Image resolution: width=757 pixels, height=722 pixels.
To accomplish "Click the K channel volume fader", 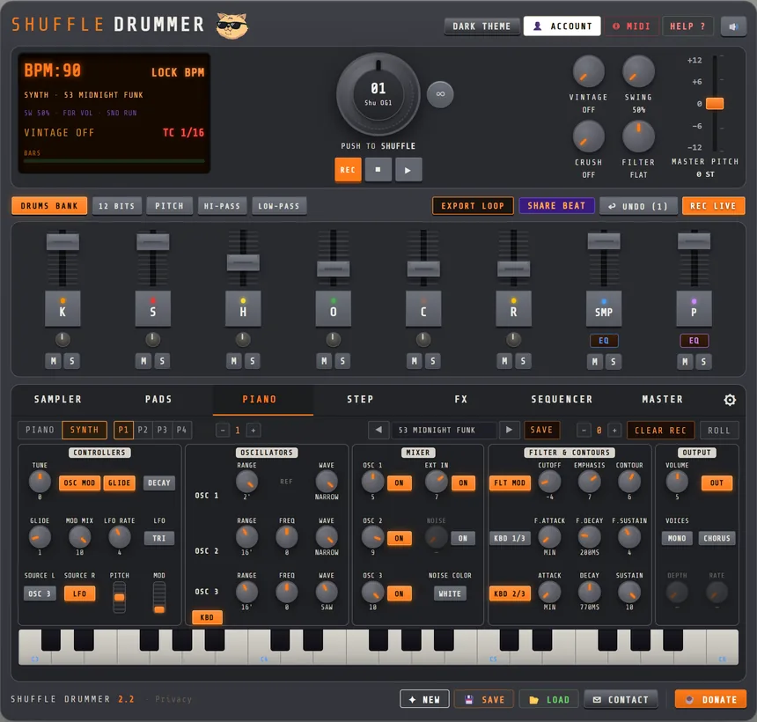I will [62, 242].
